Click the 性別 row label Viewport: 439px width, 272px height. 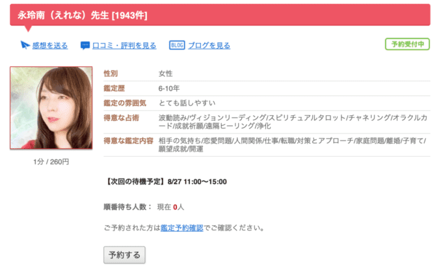click(x=111, y=74)
